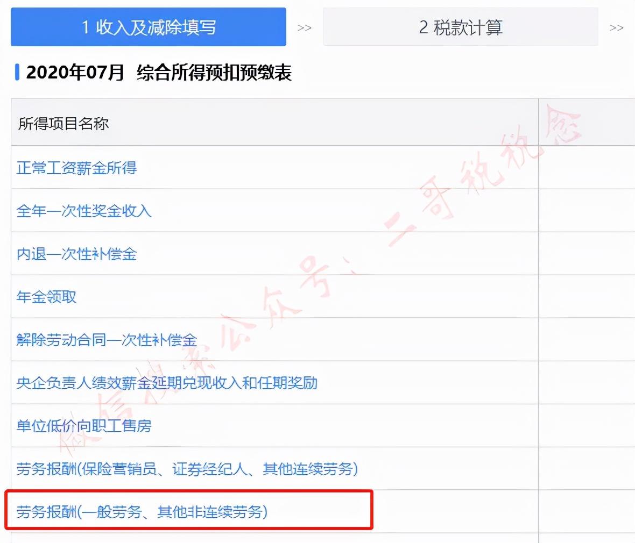This screenshot has height=543, width=635.
Task: Click the 2020年07月 综合所得预扣预缴表 heading
Action: point(159,73)
